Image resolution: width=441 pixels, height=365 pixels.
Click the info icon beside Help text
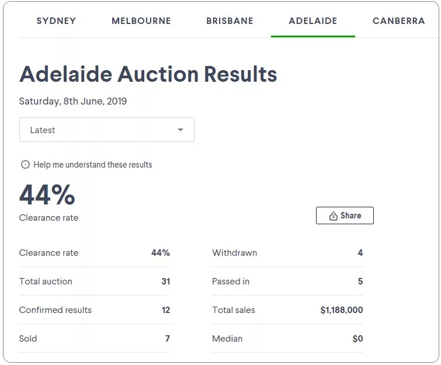[25, 165]
